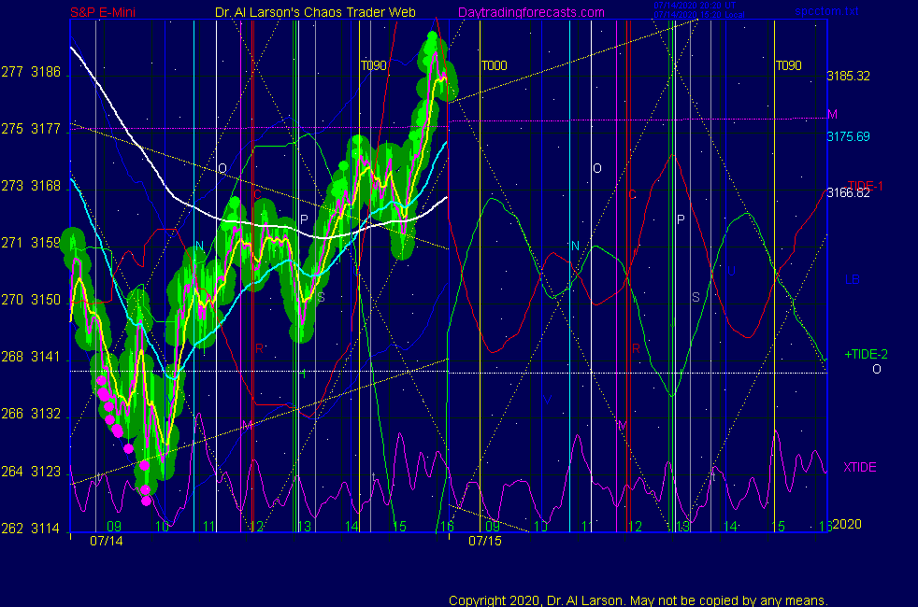Click the red TIDE-1 legend label
The width and height of the screenshot is (918, 607).
click(865, 185)
